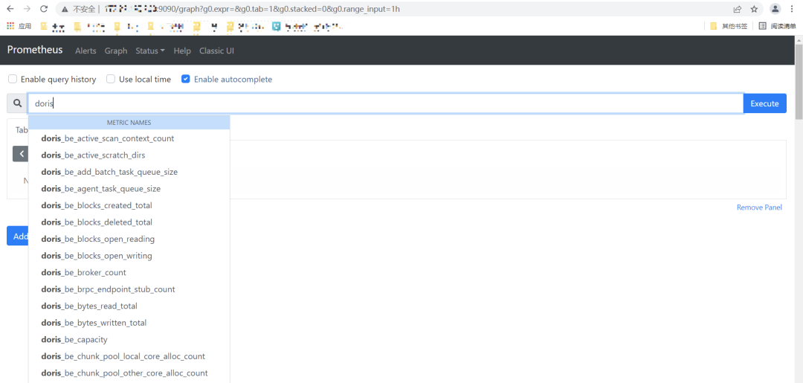
Task: Open Alerts page in navbar
Action: click(86, 51)
